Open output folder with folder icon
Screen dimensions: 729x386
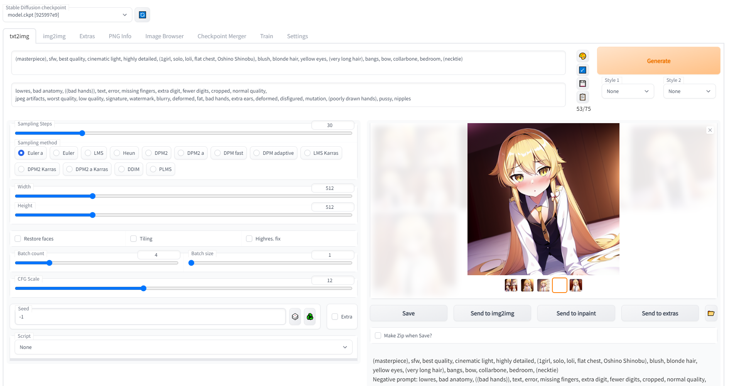coord(711,313)
